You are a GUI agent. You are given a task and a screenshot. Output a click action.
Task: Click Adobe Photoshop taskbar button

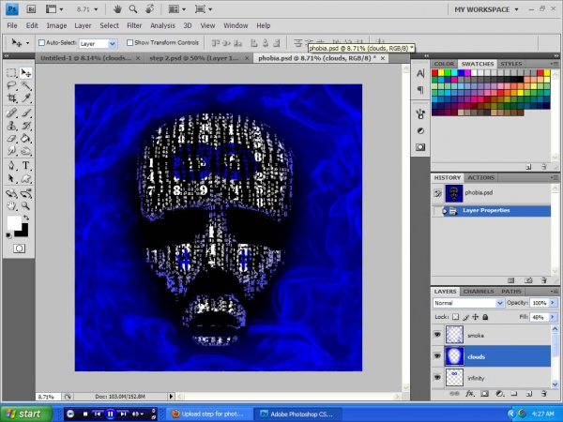(x=297, y=414)
